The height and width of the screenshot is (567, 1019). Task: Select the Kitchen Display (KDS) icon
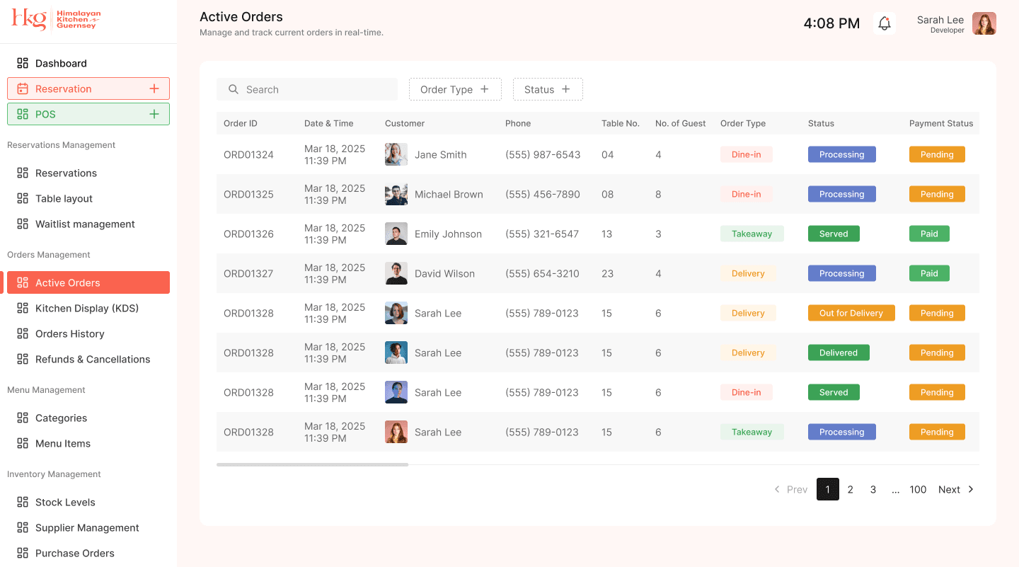23,308
